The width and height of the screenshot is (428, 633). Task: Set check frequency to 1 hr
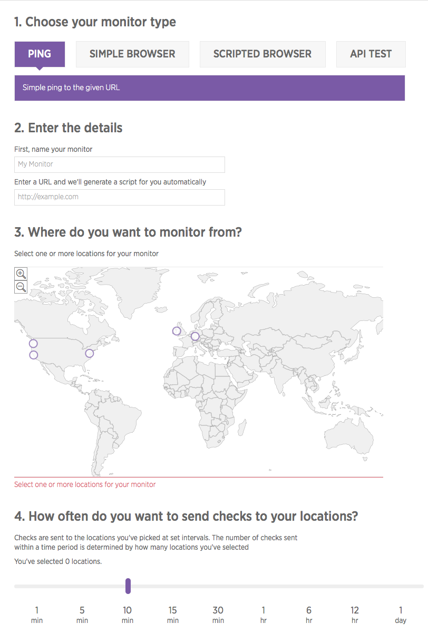pyautogui.click(x=264, y=615)
